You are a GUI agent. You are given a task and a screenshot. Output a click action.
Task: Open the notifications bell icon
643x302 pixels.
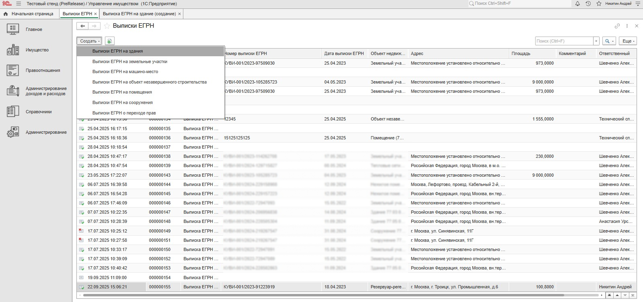click(577, 4)
